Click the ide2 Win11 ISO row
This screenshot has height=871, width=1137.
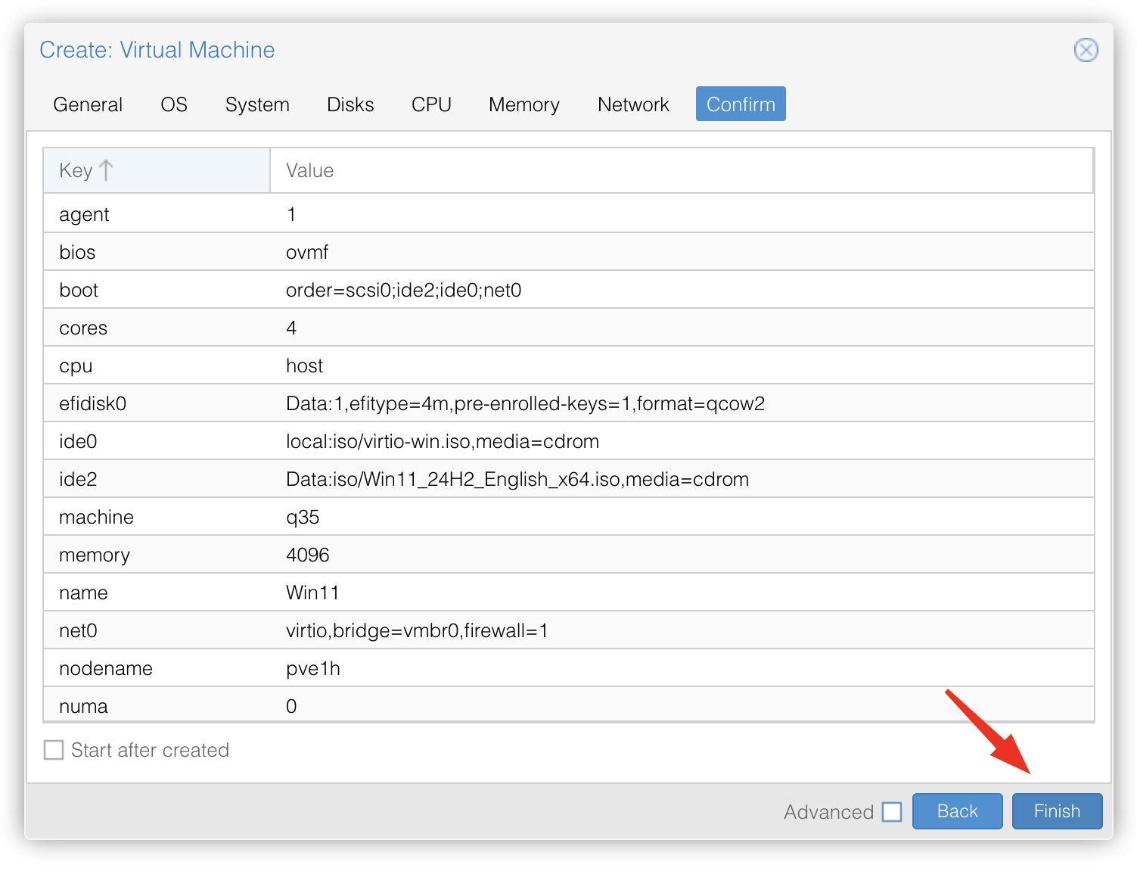(x=517, y=479)
